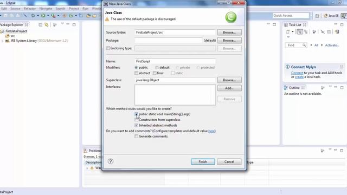Open the Project menu
This screenshot has height=195, width=347.
(74, 9)
